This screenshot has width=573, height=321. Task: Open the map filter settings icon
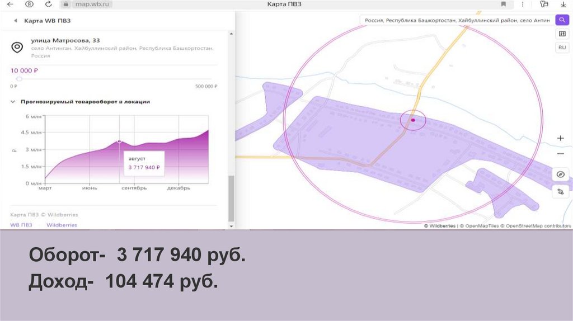pos(561,34)
